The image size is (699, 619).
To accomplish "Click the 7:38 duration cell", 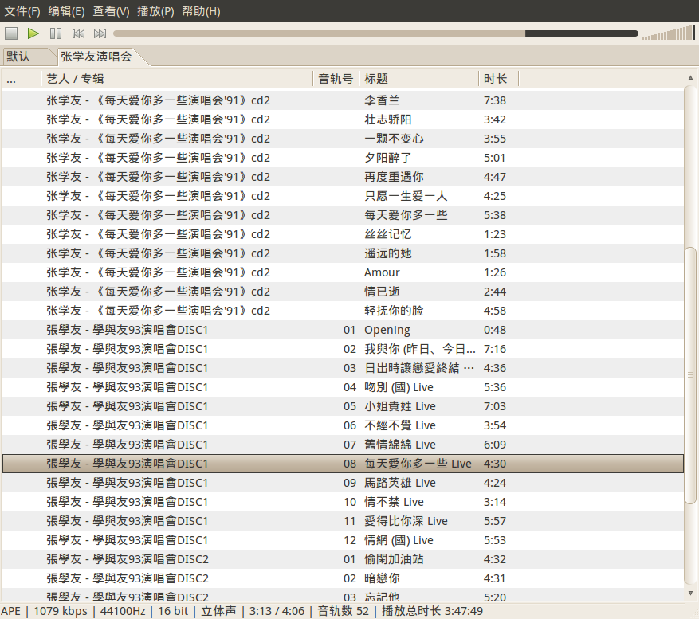I will tap(495, 100).
